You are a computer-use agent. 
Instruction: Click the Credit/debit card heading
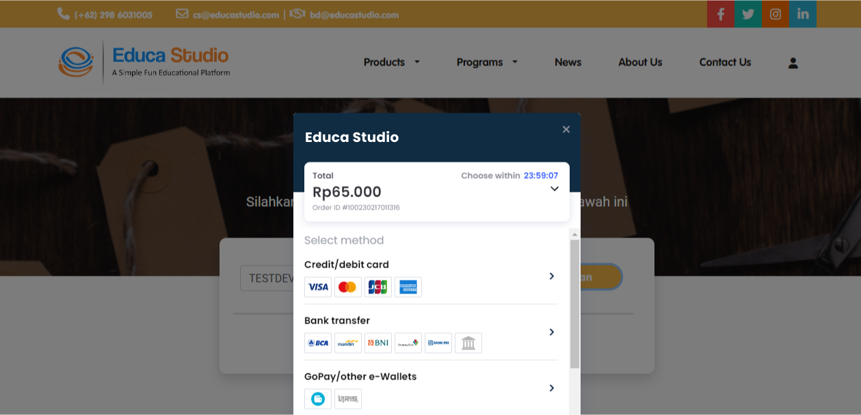point(347,265)
